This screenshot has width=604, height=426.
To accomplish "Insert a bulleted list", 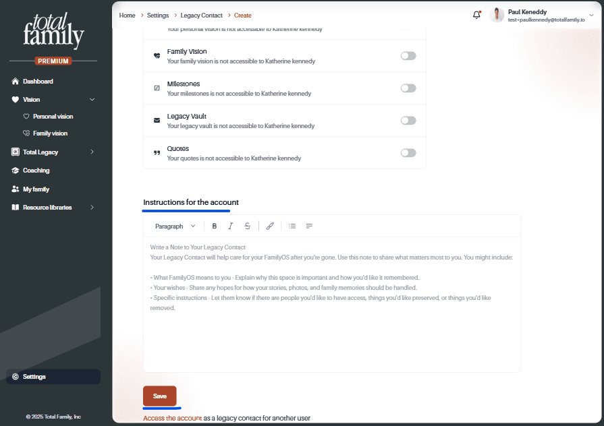I will (292, 226).
